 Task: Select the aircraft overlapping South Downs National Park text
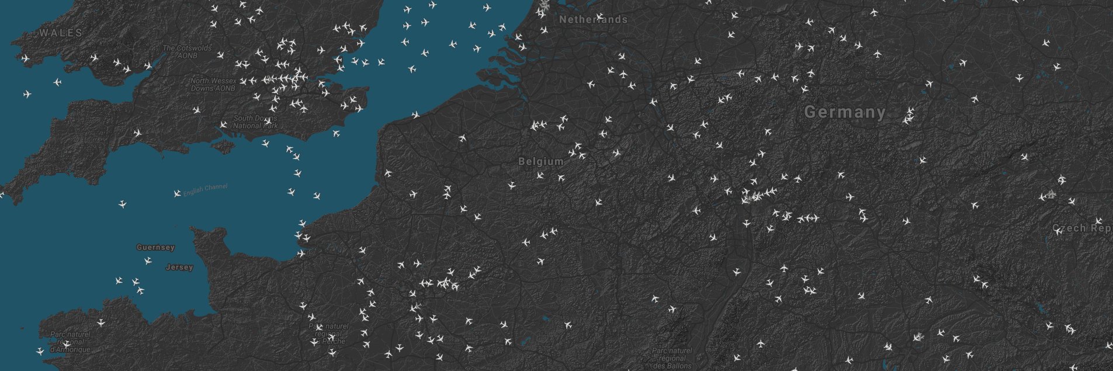pos(268,122)
